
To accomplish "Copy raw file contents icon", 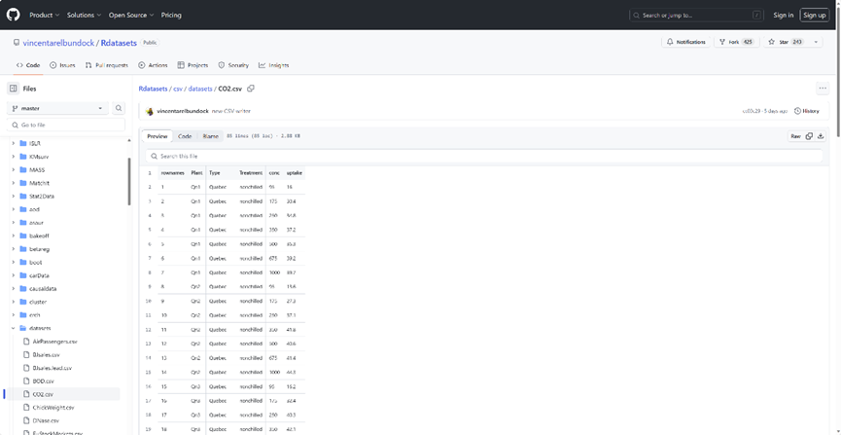I will pyautogui.click(x=809, y=136).
